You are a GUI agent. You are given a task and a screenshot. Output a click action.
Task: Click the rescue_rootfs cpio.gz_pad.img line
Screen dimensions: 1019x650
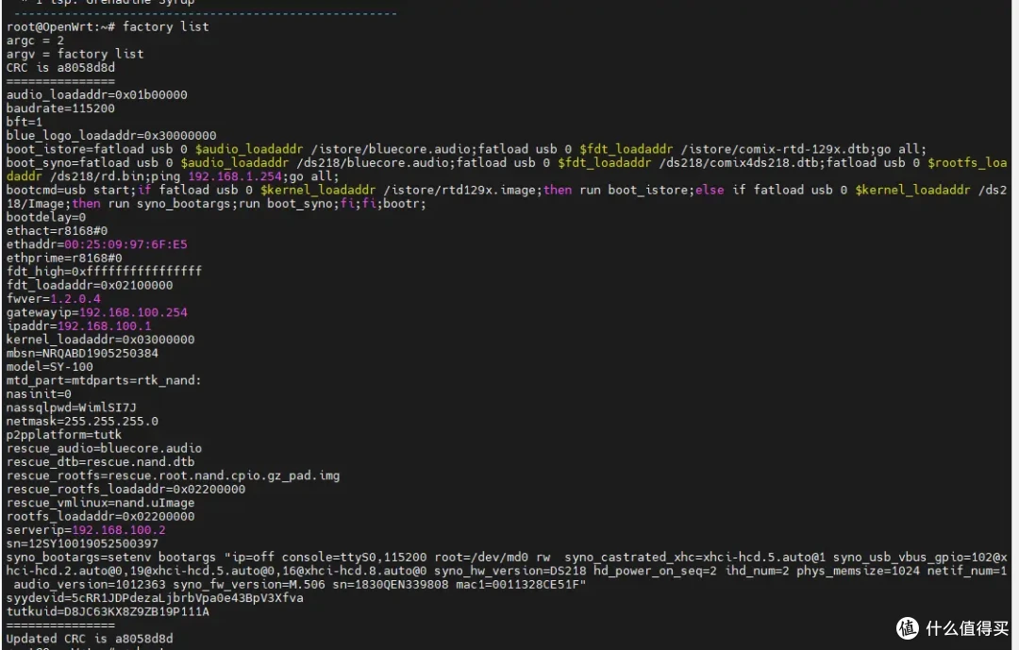(x=173, y=475)
